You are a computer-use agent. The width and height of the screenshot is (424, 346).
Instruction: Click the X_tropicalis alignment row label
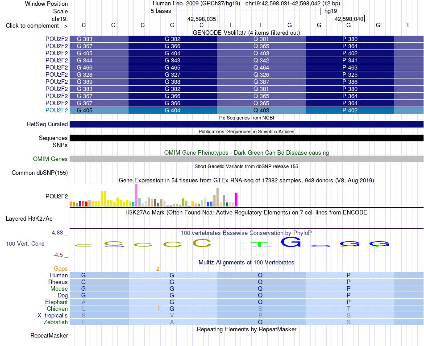click(53, 316)
